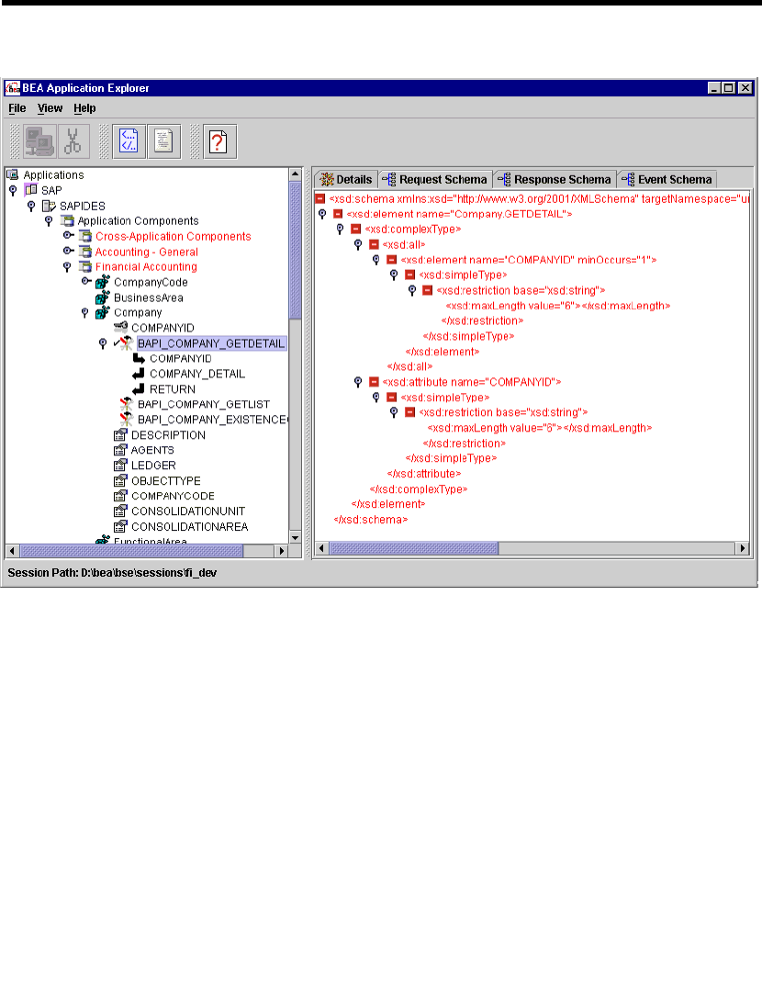This screenshot has height=988, width=762.
Task: Click the tree panel vertical scrollbar thumb
Action: coord(296,251)
